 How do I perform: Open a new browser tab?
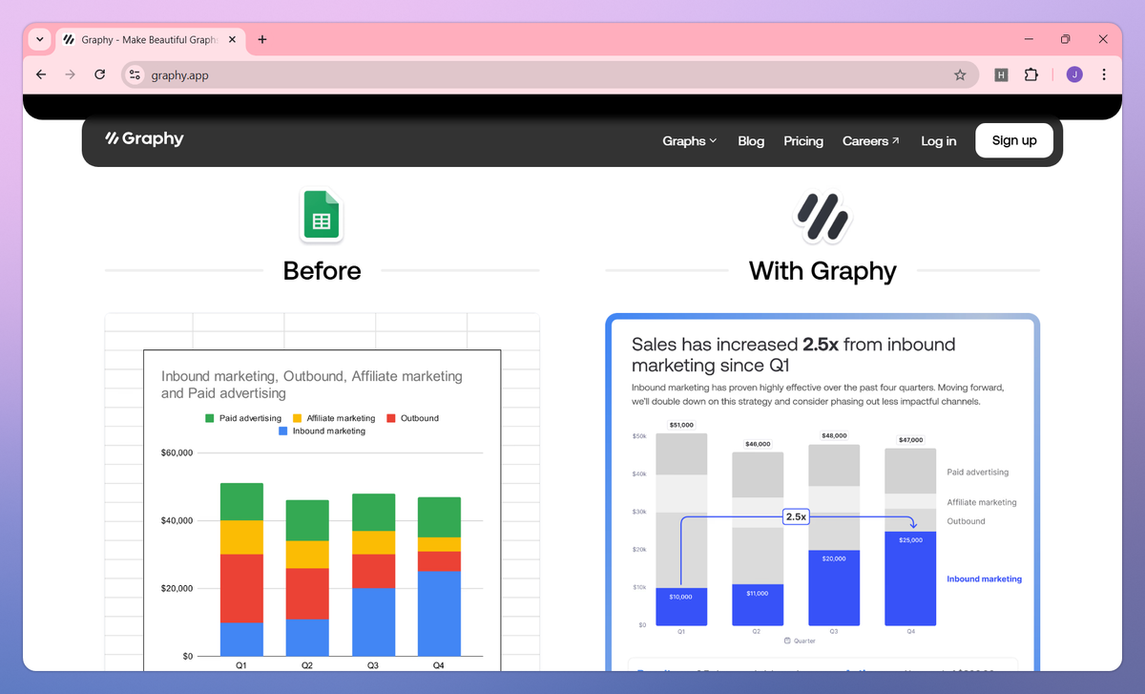(262, 39)
